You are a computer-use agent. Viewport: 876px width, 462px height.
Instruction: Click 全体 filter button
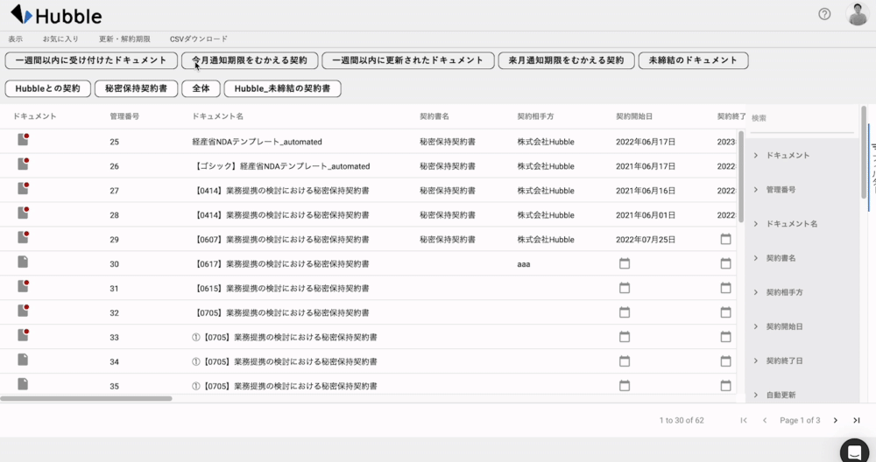201,88
